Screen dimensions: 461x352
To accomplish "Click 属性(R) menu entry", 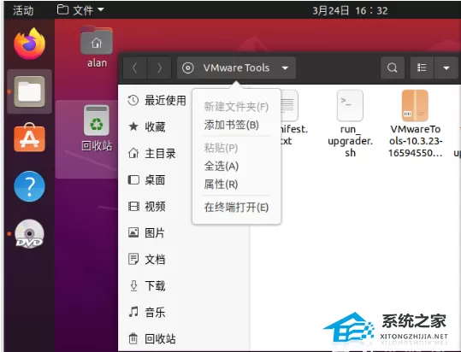I will click(x=221, y=185).
